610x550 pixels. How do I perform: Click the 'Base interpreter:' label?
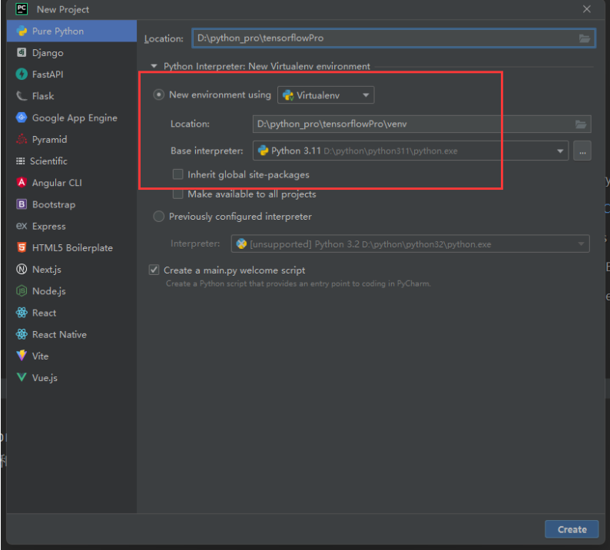coord(207,151)
